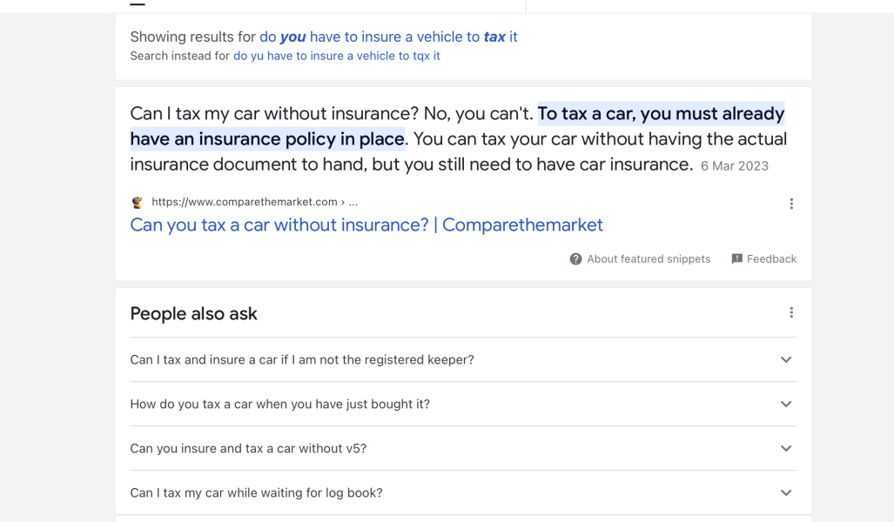This screenshot has width=894, height=522.
Task: Click 'Can I tax and insure a car' question text
Action: click(x=302, y=360)
